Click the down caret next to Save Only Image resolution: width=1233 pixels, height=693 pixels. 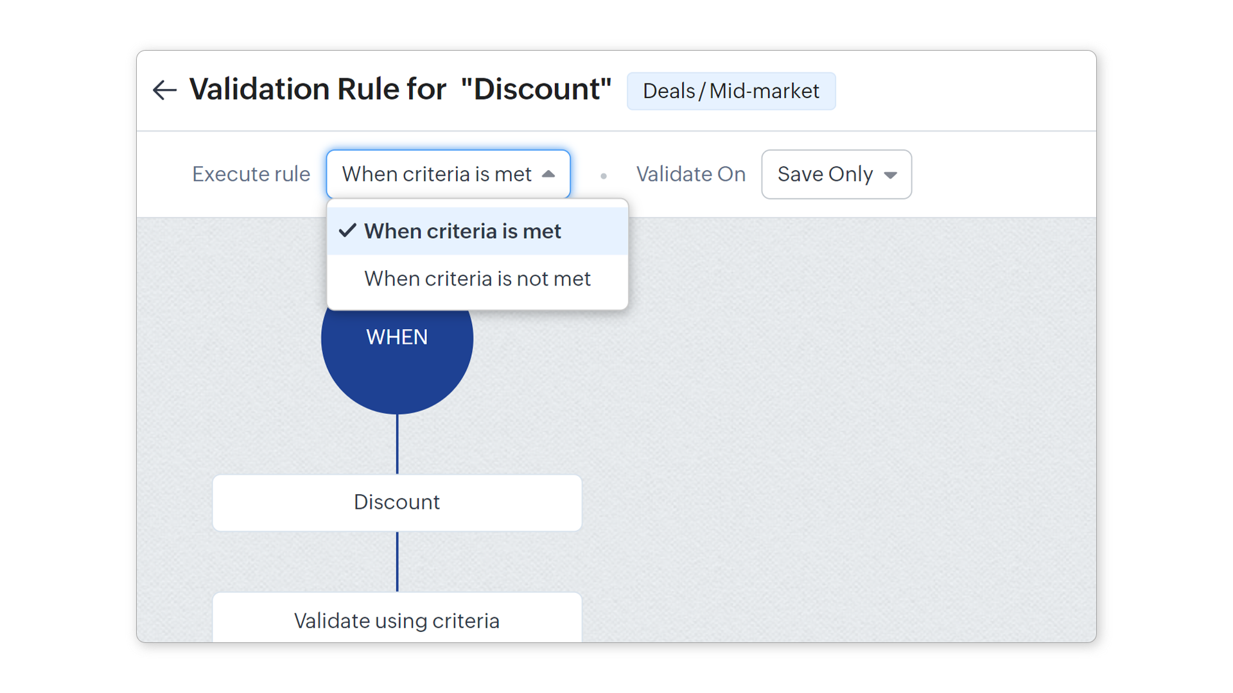pyautogui.click(x=890, y=175)
